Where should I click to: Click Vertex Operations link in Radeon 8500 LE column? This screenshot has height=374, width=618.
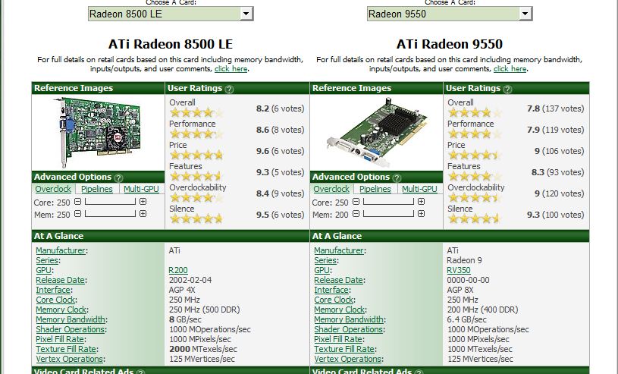point(69,359)
